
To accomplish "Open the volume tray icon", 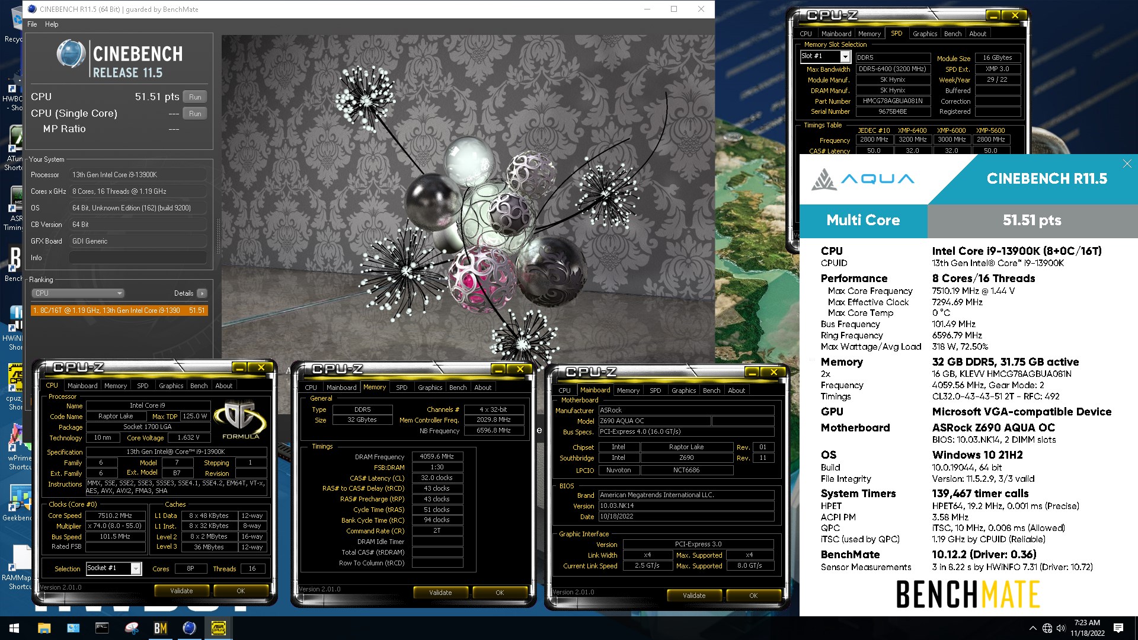I will pyautogui.click(x=1061, y=628).
